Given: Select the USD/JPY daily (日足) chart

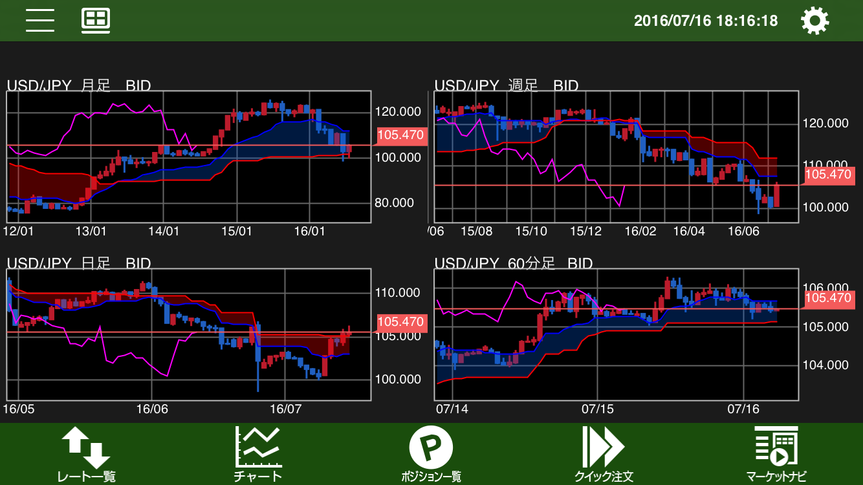Looking at the screenshot, I should coord(188,334).
